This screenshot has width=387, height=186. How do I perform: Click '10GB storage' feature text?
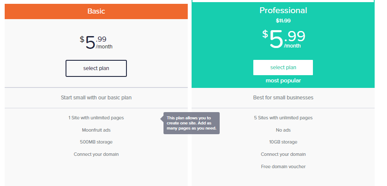(283, 142)
